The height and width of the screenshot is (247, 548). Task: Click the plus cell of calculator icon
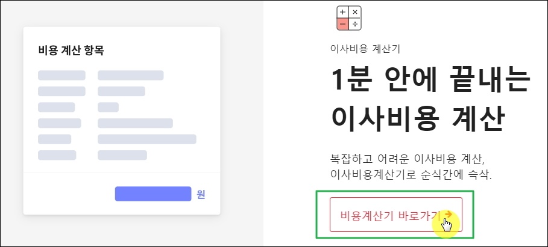tap(342, 12)
